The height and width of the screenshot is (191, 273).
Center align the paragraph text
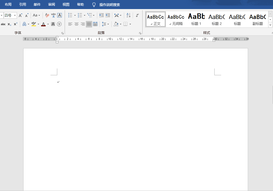pos(77,24)
